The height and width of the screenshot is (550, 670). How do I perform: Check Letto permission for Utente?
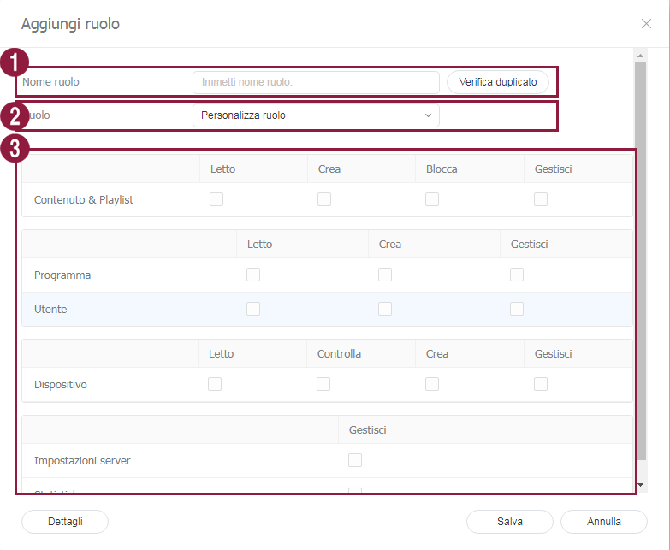click(x=253, y=309)
